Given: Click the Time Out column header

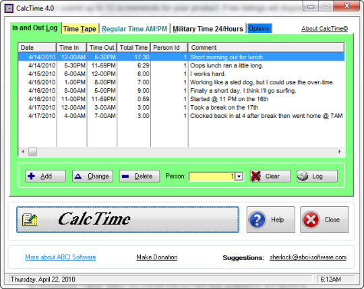Looking at the screenshot, I should click(102, 48).
